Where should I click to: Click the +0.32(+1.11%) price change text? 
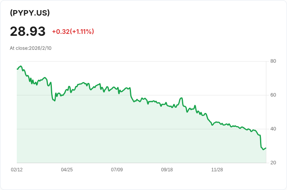(x=73, y=32)
